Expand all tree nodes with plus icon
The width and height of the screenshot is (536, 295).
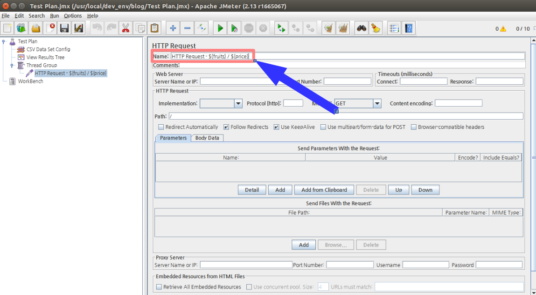tap(173, 28)
